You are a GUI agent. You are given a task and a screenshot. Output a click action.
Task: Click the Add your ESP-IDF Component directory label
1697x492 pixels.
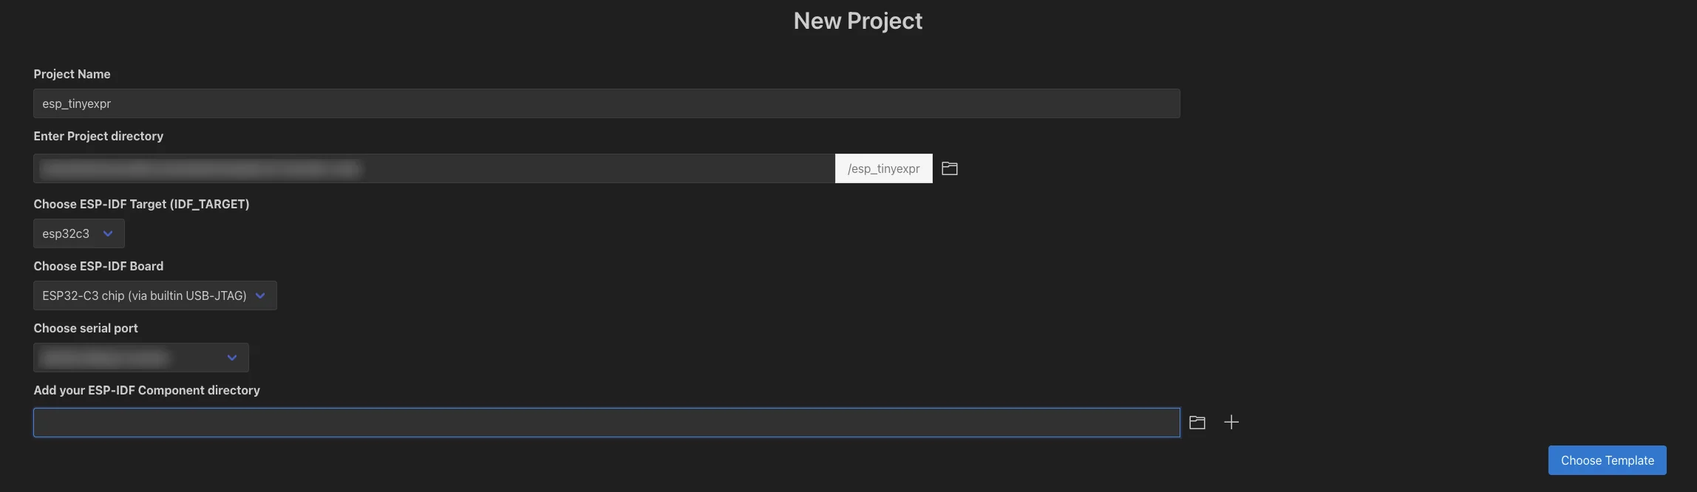pyautogui.click(x=146, y=390)
